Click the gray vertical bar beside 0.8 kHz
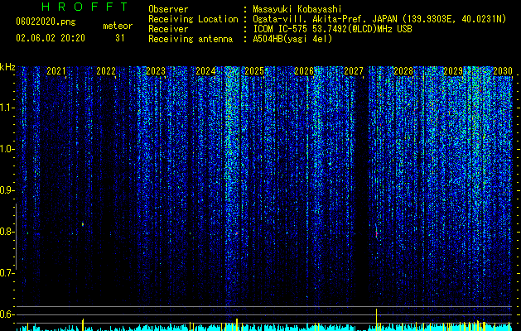This screenshot has width=521, height=331. click(x=16, y=237)
